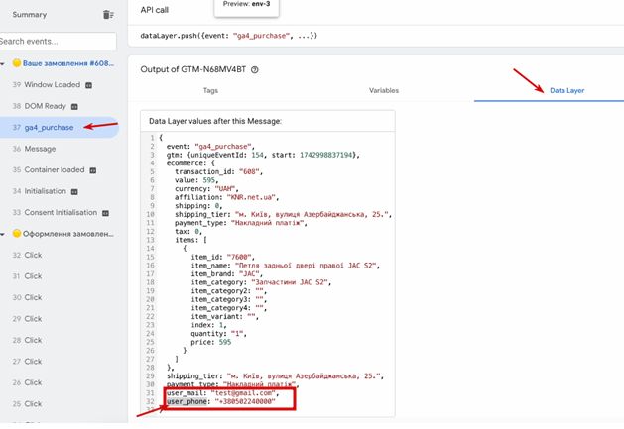
Task: Select event 32 Click
Action: (27, 256)
